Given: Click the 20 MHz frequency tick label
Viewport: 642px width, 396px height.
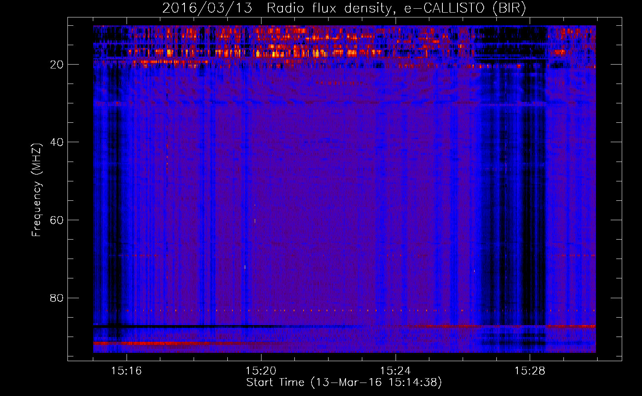Looking at the screenshot, I should coord(57,65).
